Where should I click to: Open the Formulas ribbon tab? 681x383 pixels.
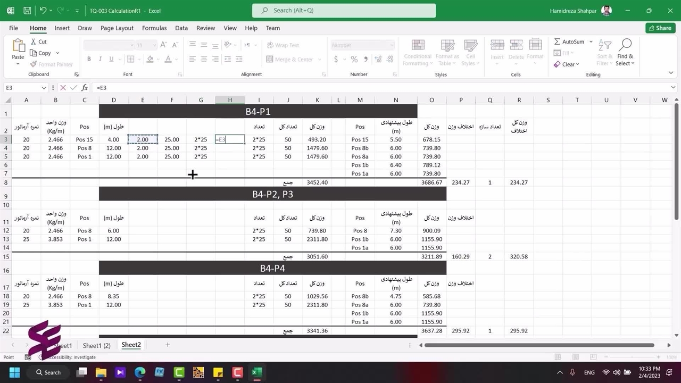click(x=154, y=28)
